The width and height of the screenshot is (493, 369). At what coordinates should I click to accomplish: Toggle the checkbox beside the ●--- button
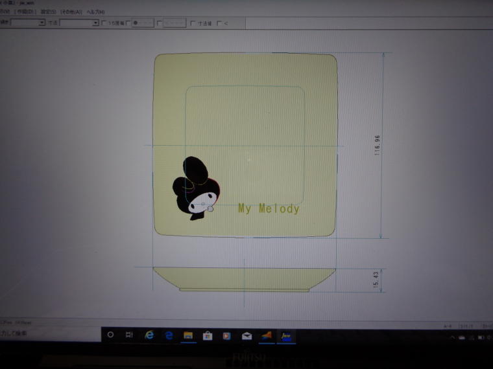coord(128,23)
